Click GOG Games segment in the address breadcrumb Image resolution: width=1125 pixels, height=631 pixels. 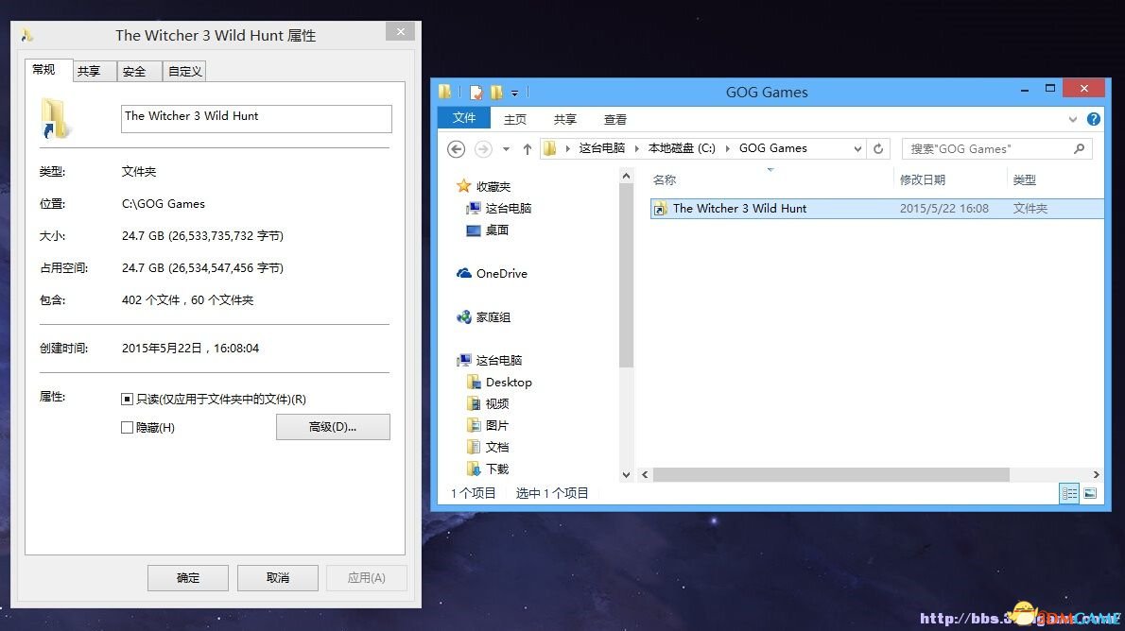click(772, 148)
